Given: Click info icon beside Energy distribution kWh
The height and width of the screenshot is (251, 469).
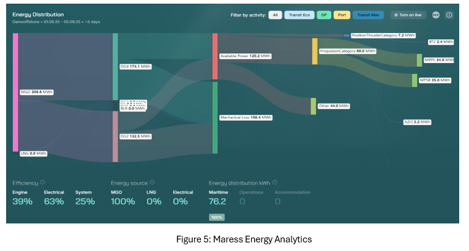Looking at the screenshot, I should click(275, 182).
